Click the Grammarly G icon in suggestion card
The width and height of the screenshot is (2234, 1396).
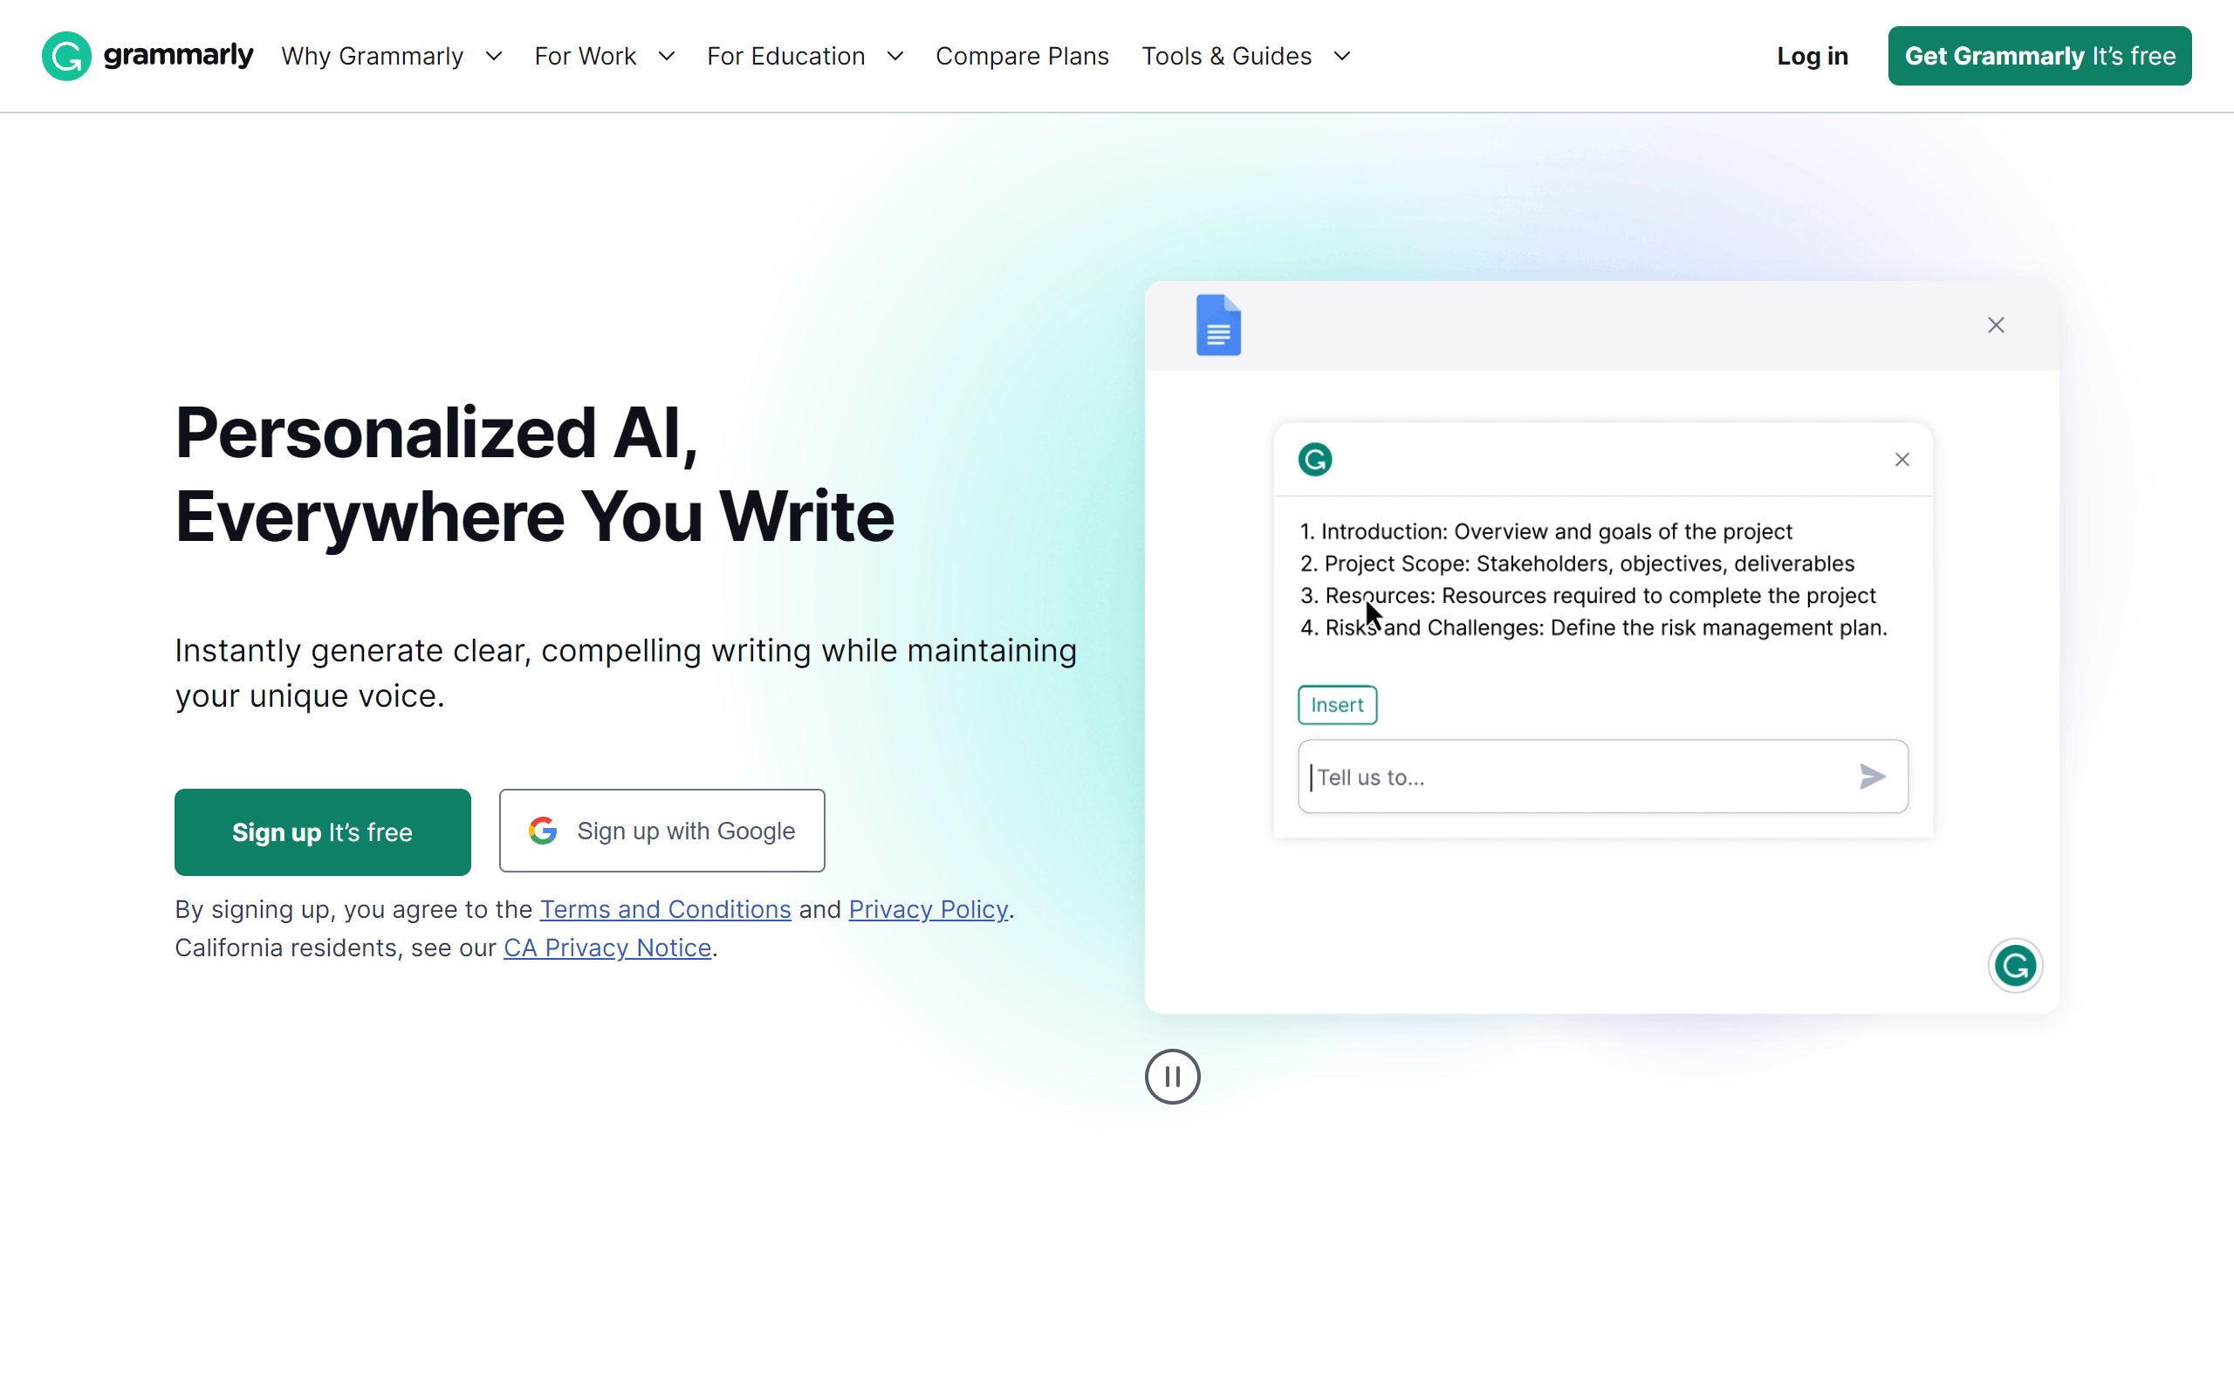(1314, 460)
